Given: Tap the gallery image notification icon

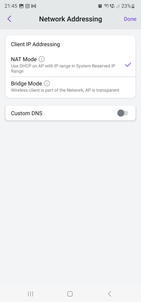Looking at the screenshot, I should click(21, 6).
